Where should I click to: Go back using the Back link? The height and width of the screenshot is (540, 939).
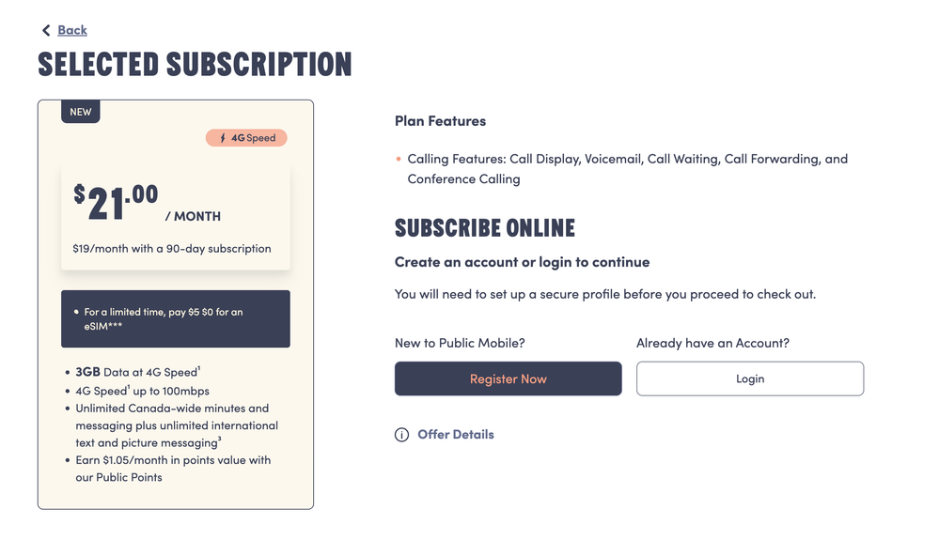[x=71, y=31]
